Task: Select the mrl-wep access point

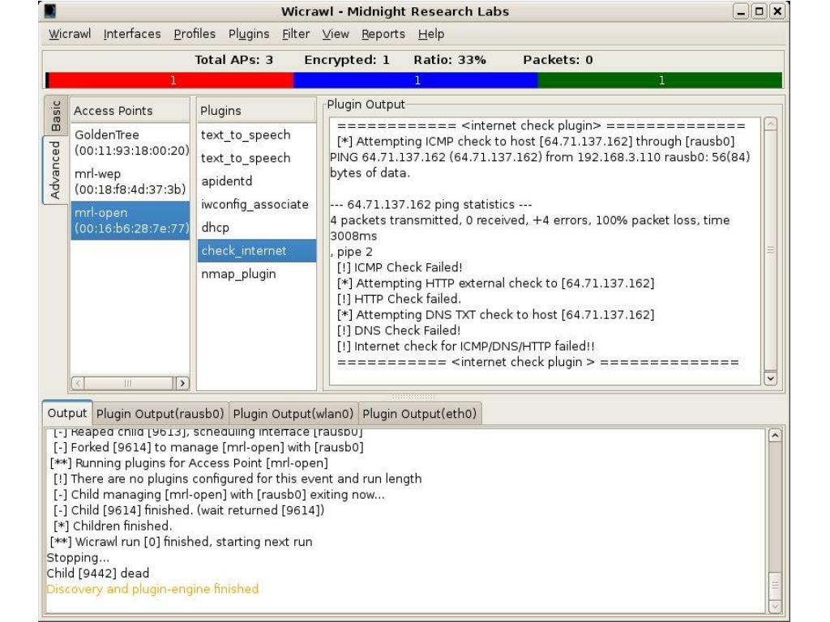Action: coord(130,181)
